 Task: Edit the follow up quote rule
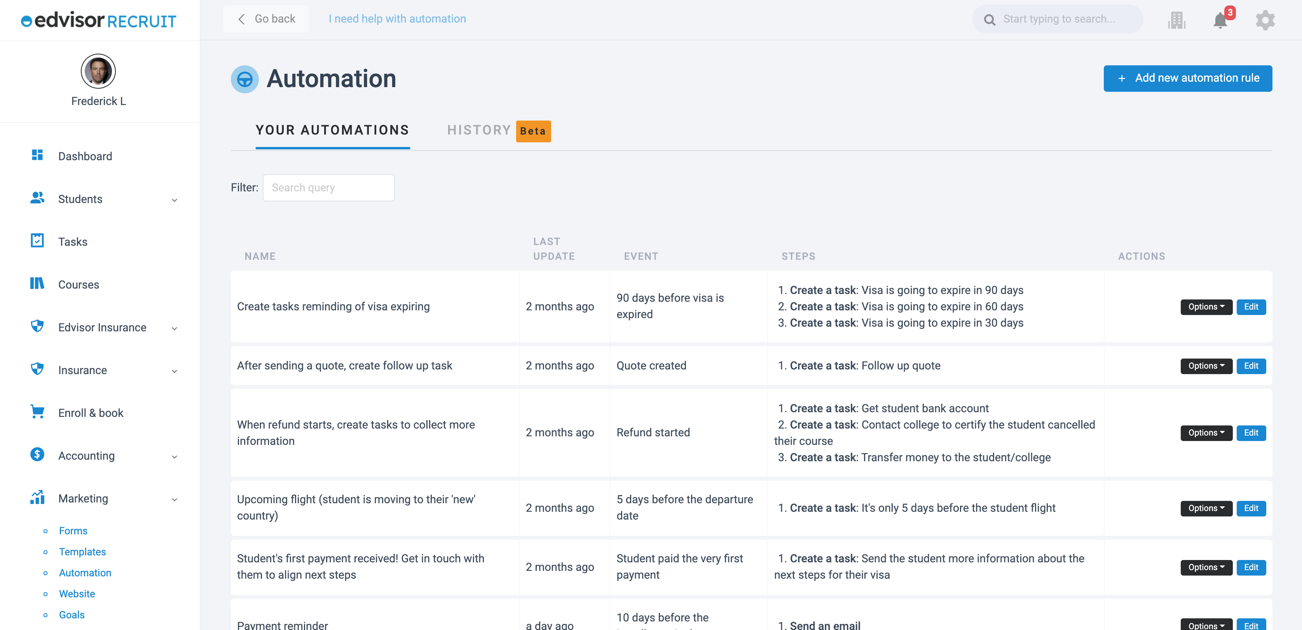(1251, 366)
